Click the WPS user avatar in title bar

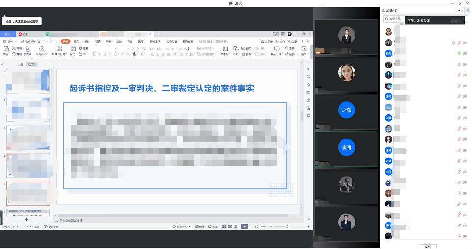[x=289, y=34]
